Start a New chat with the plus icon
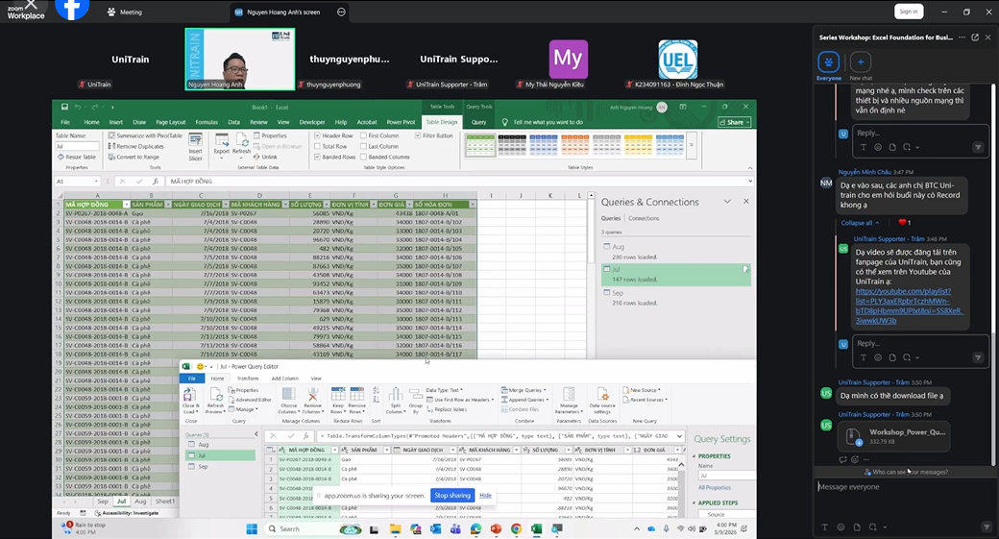The width and height of the screenshot is (999, 539). (x=860, y=61)
